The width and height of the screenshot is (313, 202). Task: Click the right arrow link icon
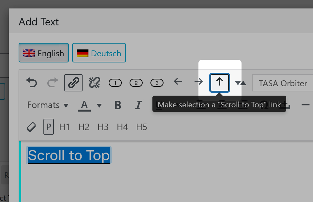click(x=198, y=83)
